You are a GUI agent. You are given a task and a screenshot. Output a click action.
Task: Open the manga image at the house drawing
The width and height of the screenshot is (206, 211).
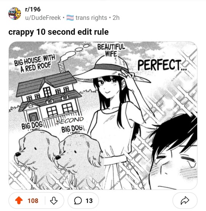tap(49, 94)
